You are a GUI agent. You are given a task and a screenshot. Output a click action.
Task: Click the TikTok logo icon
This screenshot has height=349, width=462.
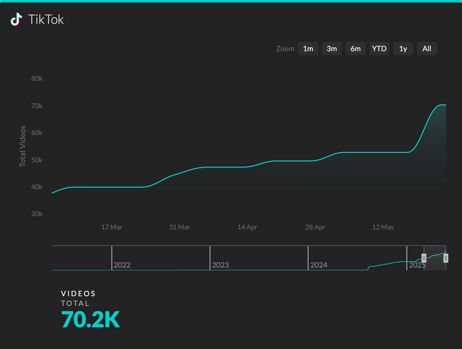(x=16, y=20)
